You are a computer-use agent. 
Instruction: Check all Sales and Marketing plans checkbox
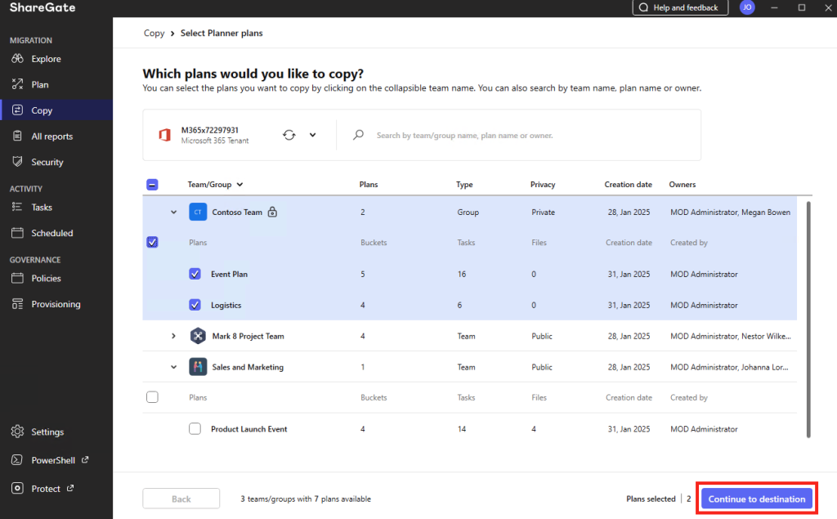tap(152, 396)
